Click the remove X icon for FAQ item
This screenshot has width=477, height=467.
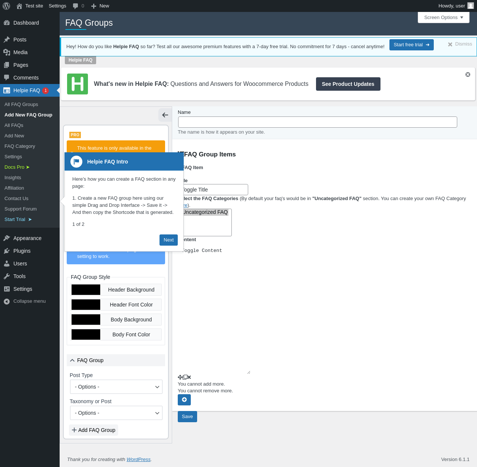(189, 377)
